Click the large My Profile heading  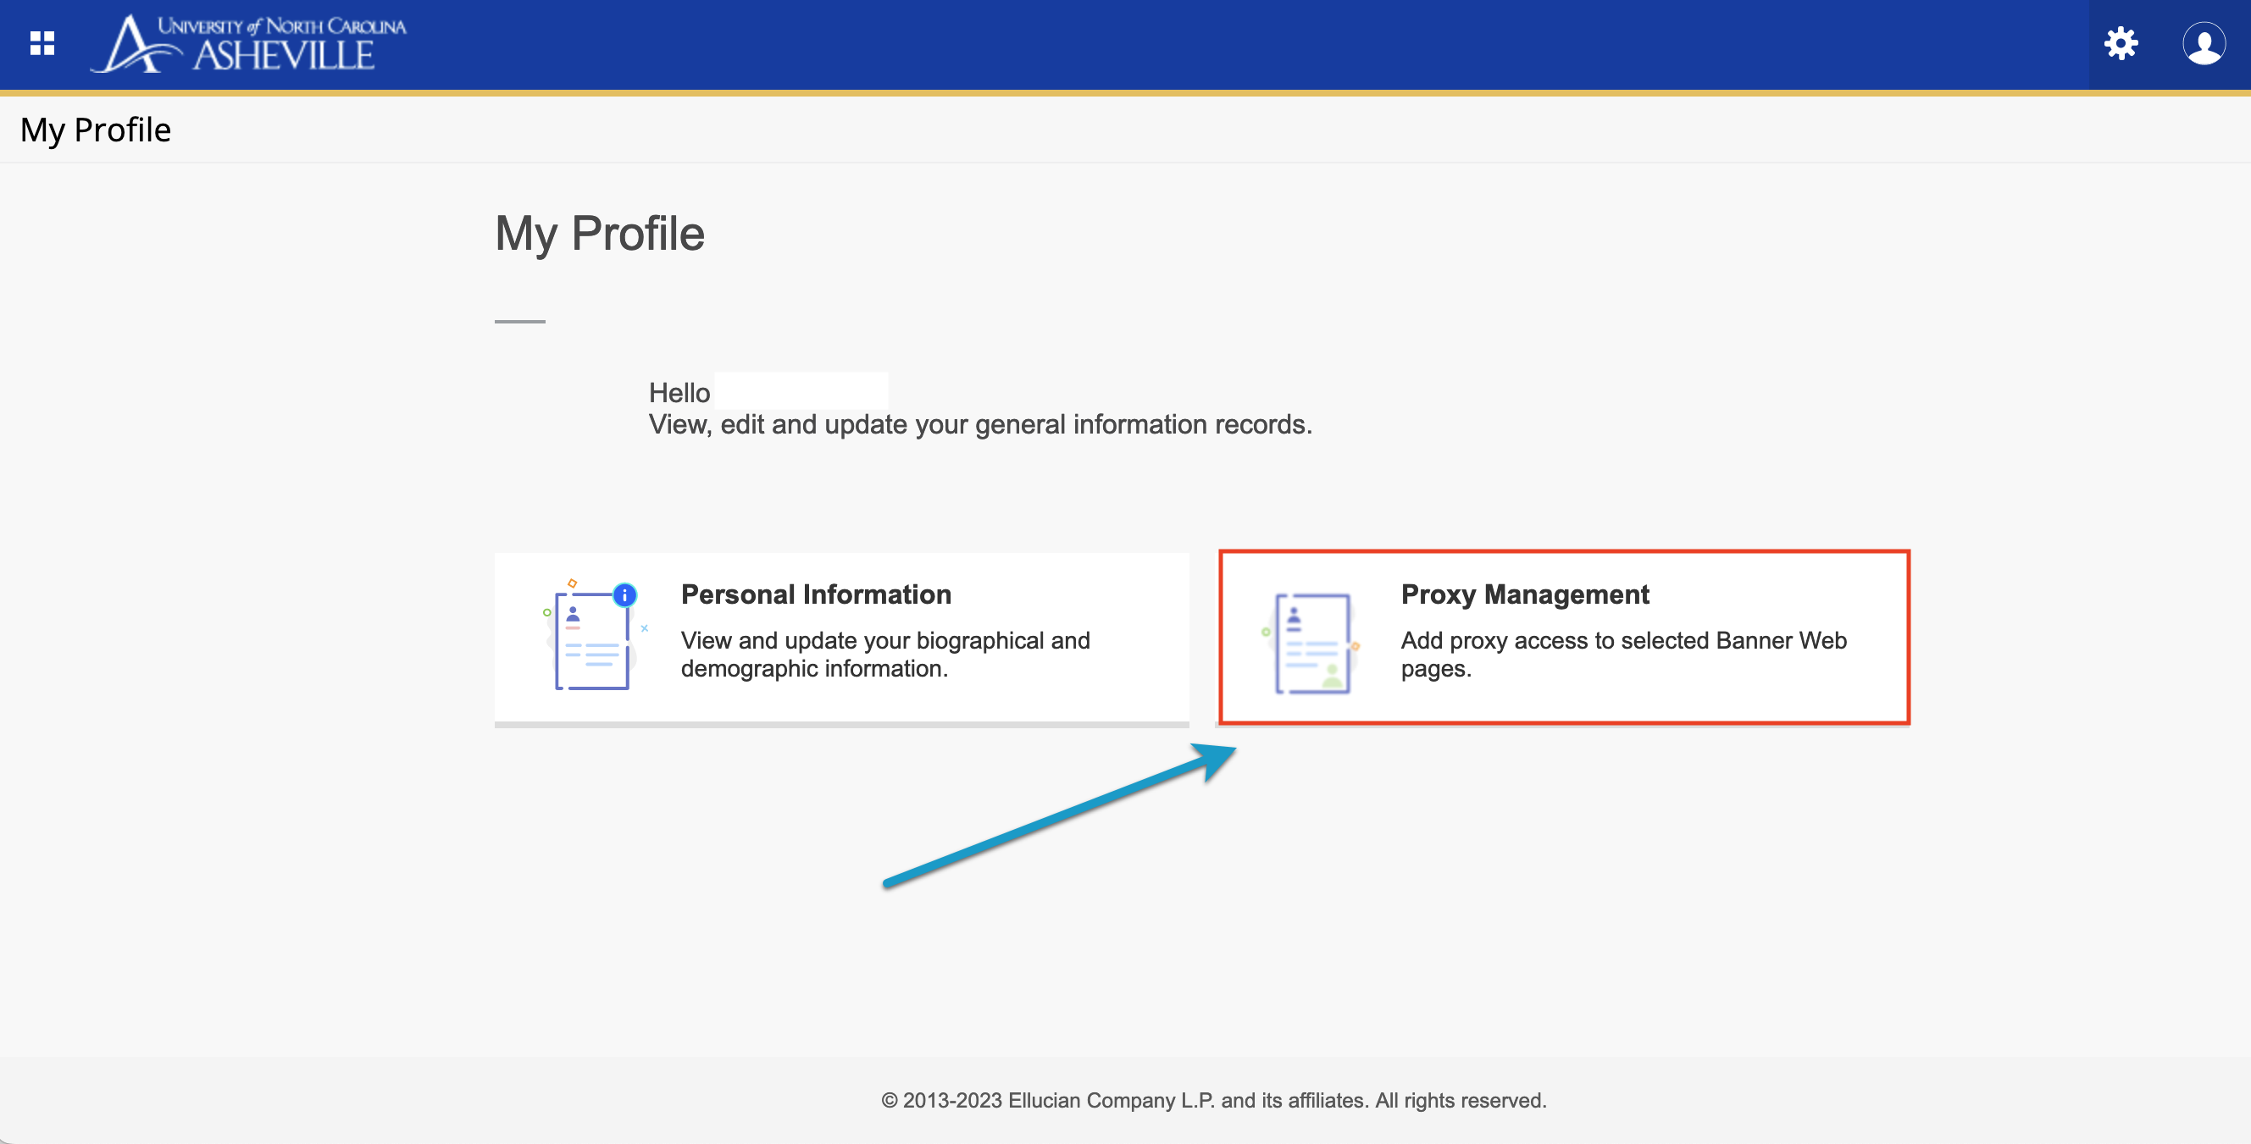tap(600, 233)
